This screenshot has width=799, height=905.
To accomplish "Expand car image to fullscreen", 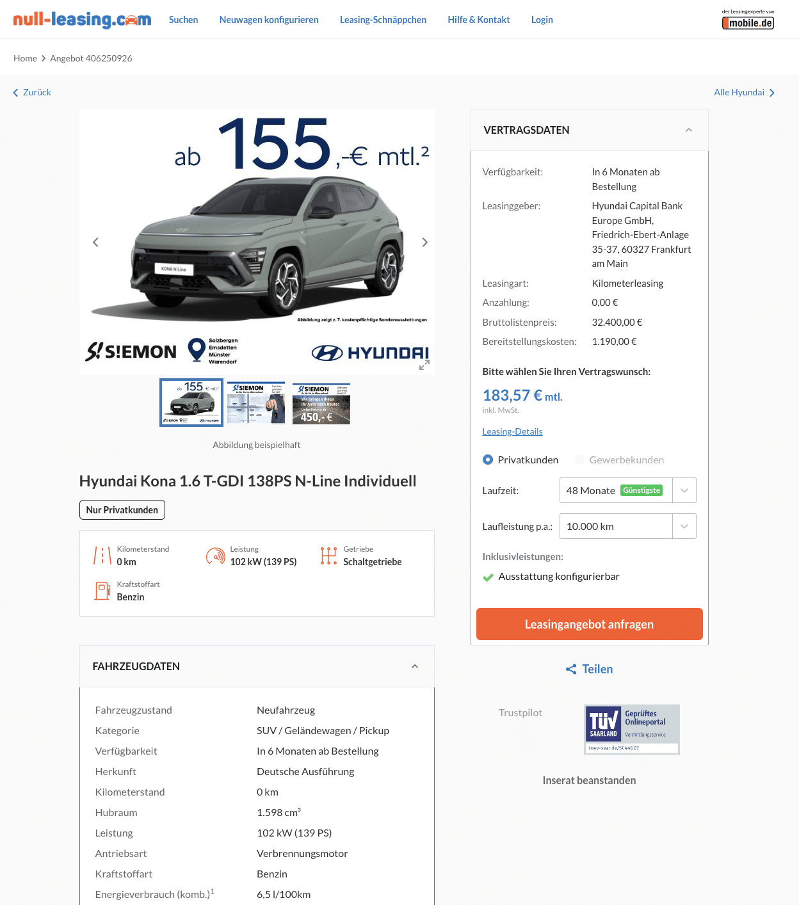I will (424, 365).
